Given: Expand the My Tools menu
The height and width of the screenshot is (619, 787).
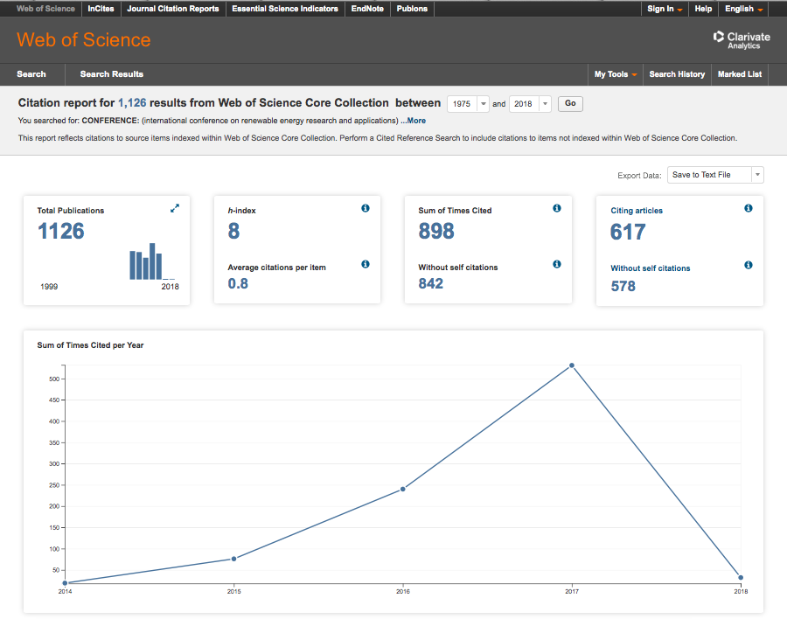Looking at the screenshot, I should click(616, 74).
